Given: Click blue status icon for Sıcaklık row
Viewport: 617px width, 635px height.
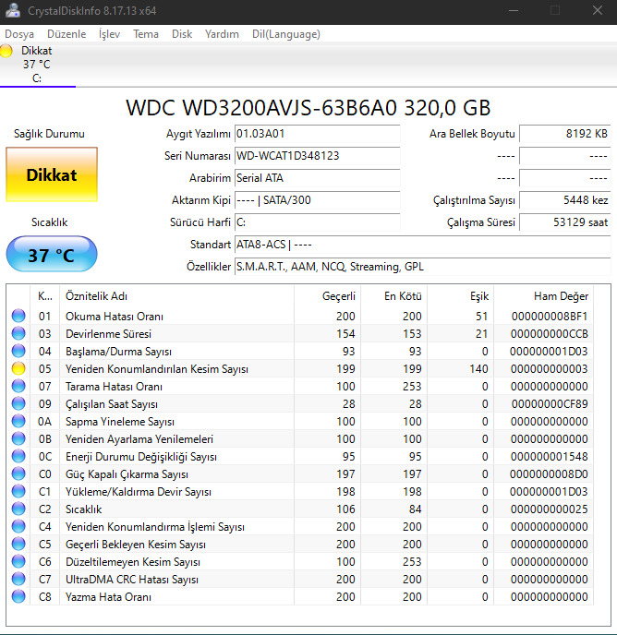Looking at the screenshot, I should (18, 509).
